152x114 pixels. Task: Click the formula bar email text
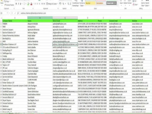[x=33, y=13]
